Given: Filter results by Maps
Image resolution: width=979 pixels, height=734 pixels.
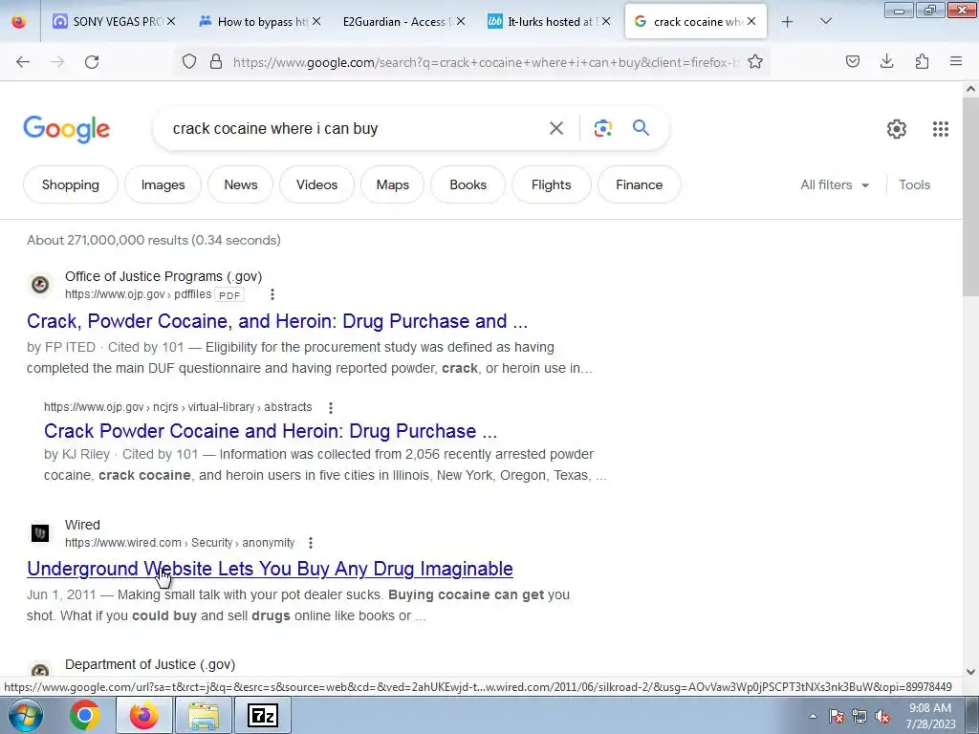Looking at the screenshot, I should coord(393,184).
